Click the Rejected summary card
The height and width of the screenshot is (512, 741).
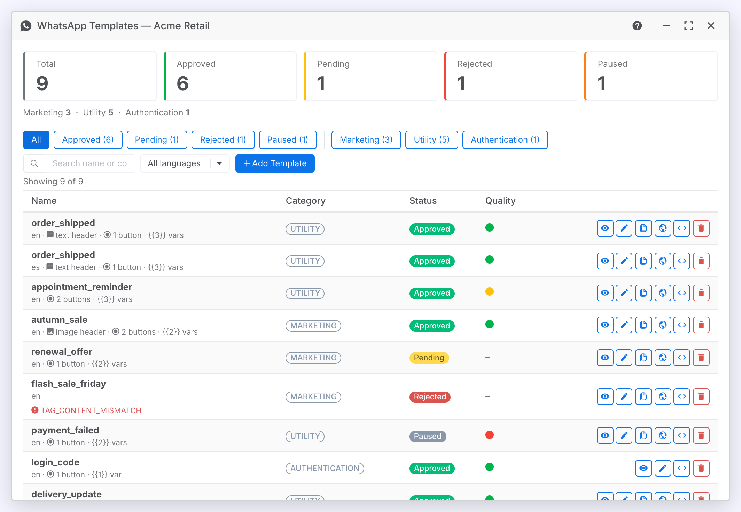pos(511,76)
